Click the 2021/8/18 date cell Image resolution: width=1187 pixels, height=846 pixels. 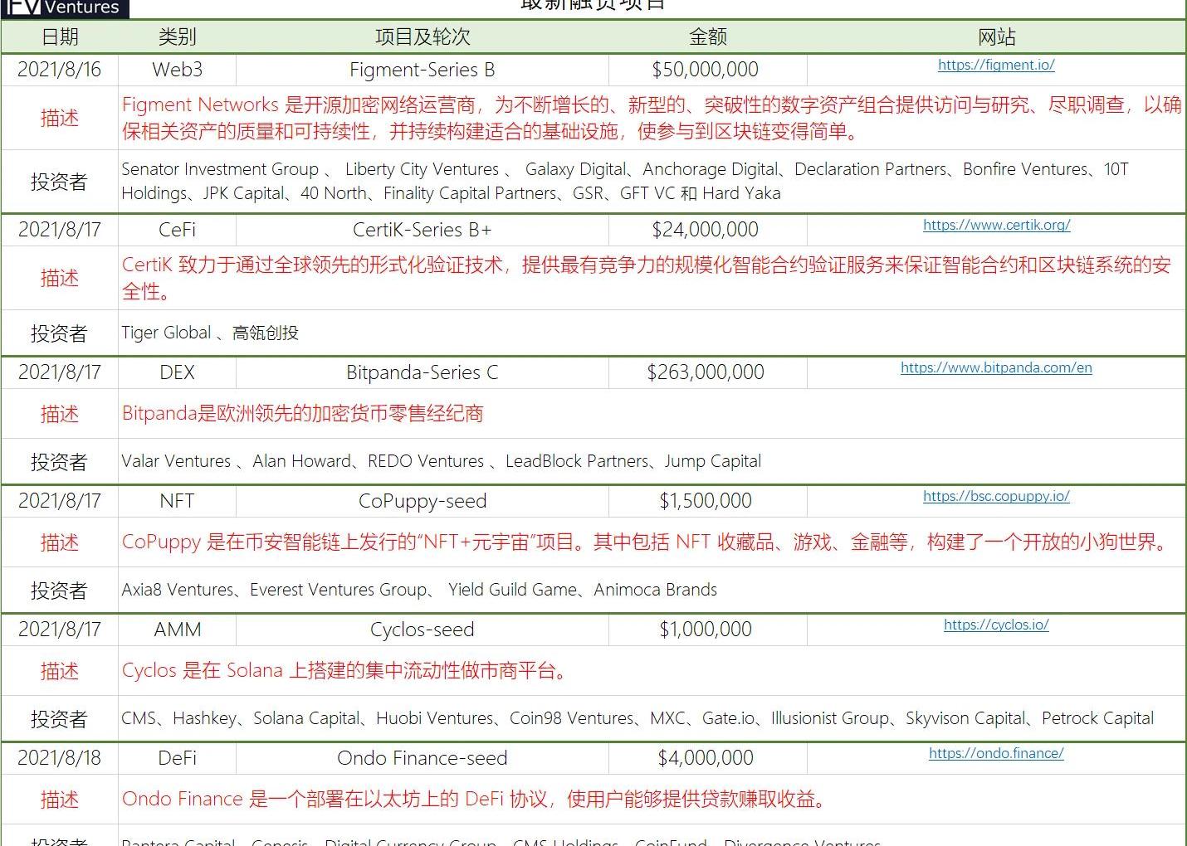pos(60,758)
